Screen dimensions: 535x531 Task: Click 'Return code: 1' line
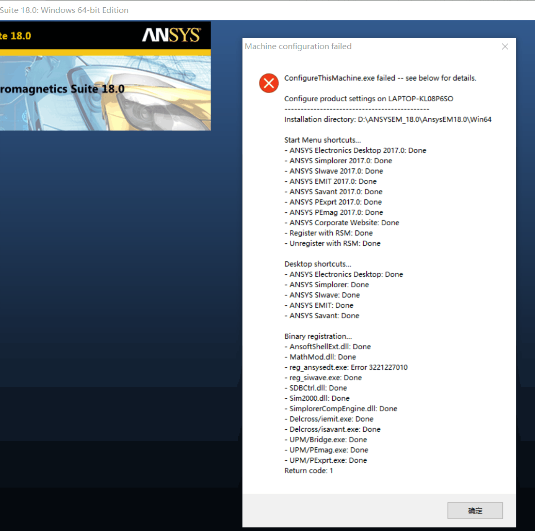(x=309, y=471)
